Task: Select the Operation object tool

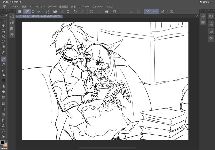Action: [3, 31]
